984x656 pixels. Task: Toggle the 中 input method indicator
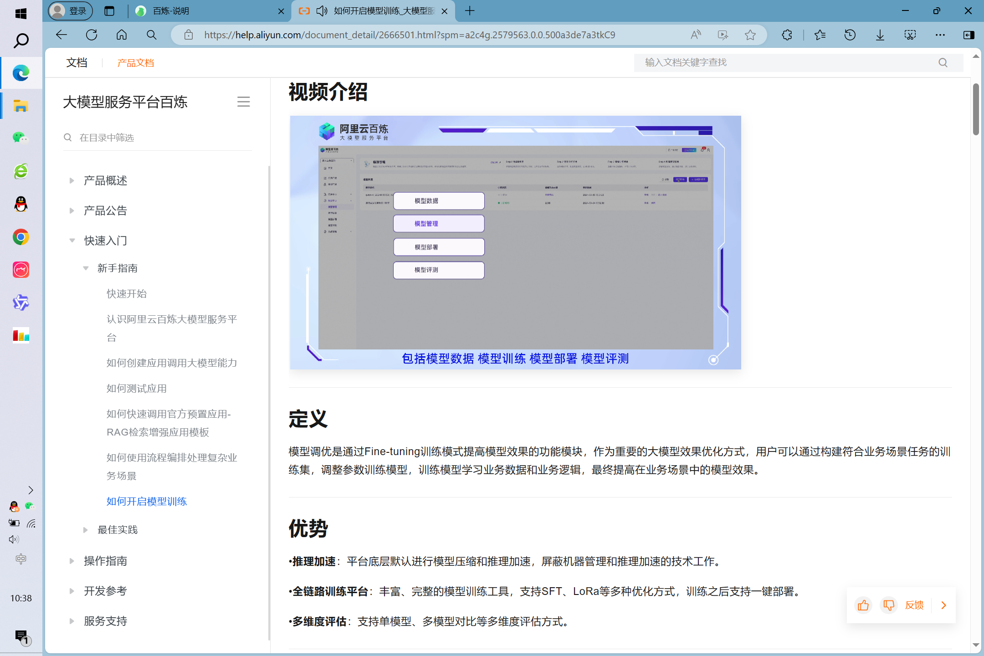click(x=21, y=559)
